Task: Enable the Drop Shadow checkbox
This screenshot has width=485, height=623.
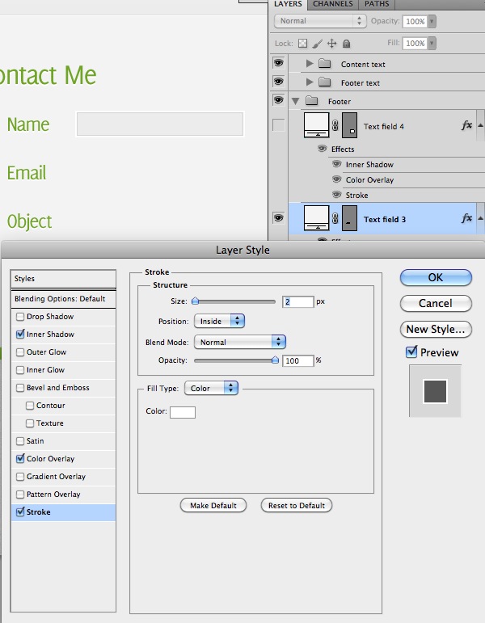Action: [20, 317]
